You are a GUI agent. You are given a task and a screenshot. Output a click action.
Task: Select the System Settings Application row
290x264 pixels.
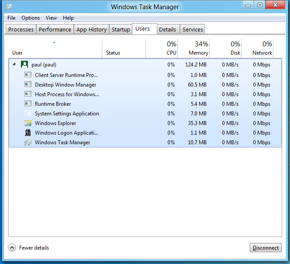pyautogui.click(x=145, y=113)
